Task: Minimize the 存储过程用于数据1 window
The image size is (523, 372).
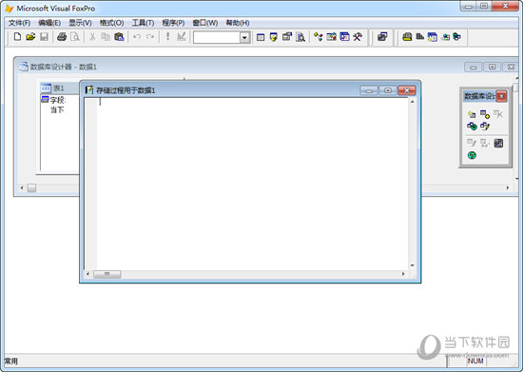Action: 369,90
